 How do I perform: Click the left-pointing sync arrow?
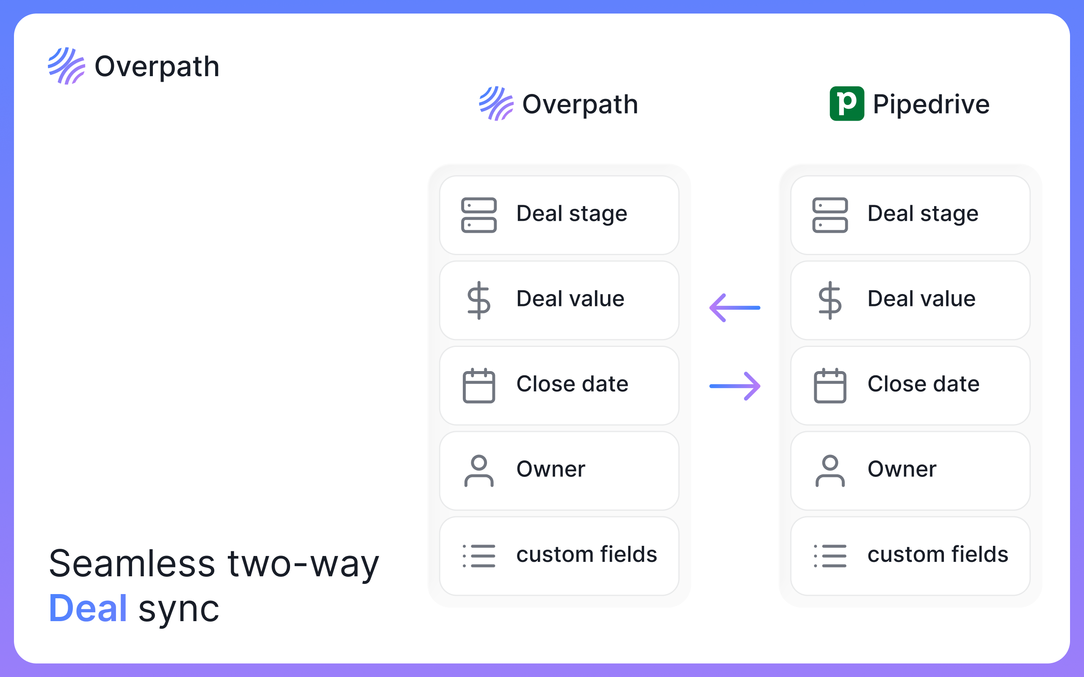coord(735,308)
